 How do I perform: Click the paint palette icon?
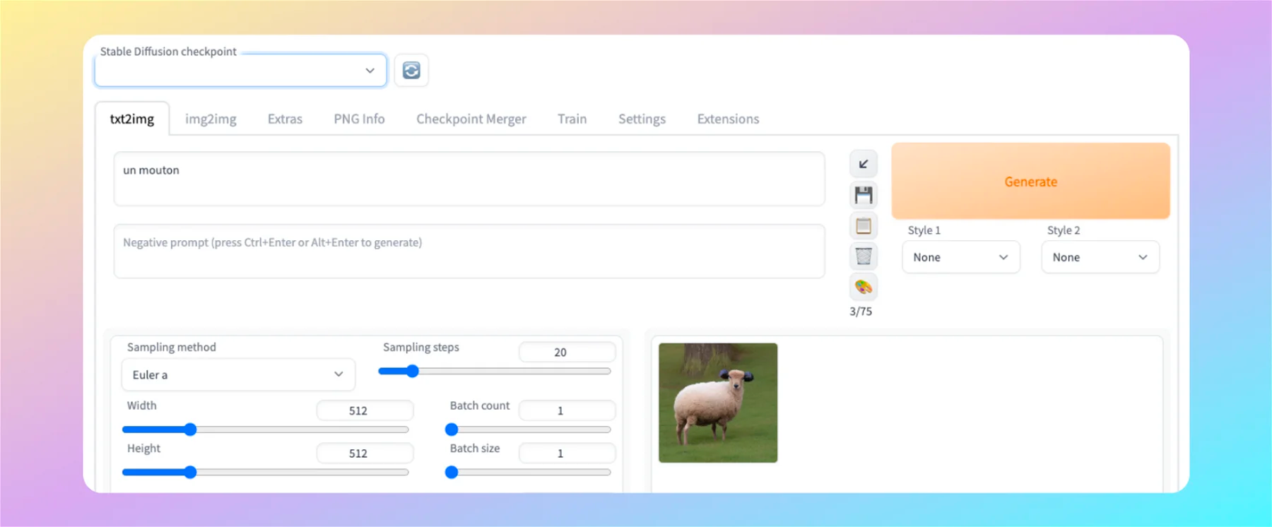(863, 287)
